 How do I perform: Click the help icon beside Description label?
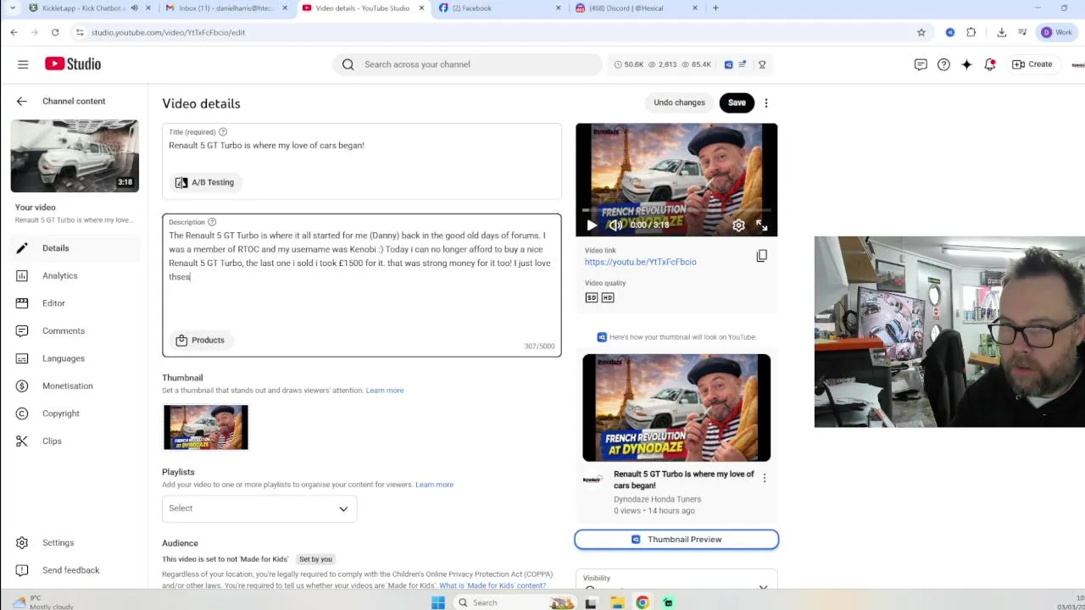pos(212,222)
